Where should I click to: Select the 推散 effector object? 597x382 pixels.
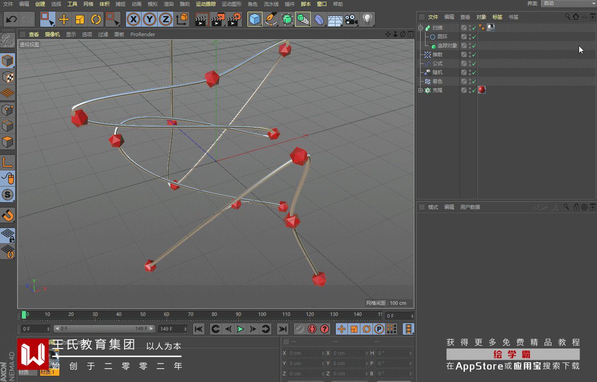click(x=438, y=54)
